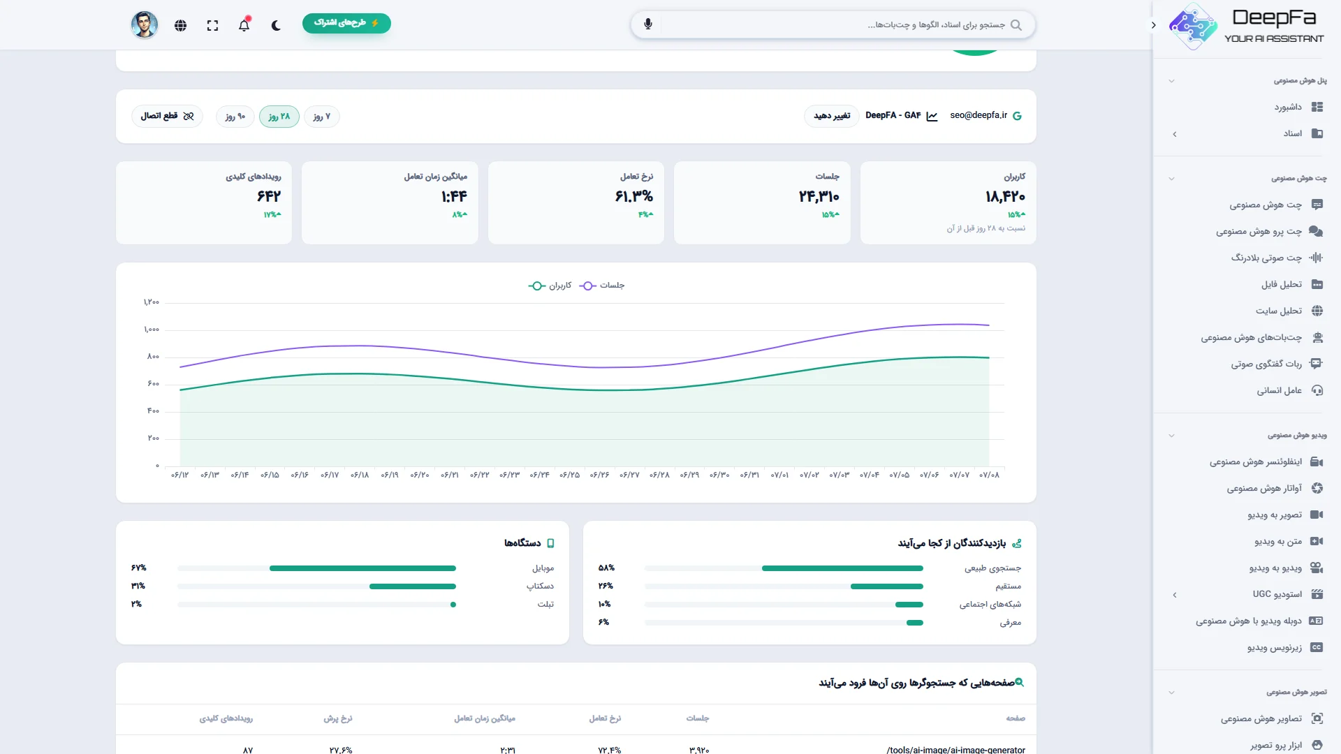Open تصویر به ویدیو camera icon
Viewport: 1341px width, 754px height.
[1317, 515]
